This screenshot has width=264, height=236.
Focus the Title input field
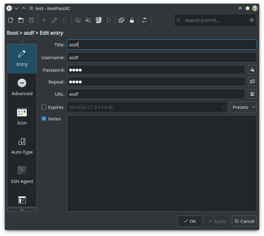point(162,45)
